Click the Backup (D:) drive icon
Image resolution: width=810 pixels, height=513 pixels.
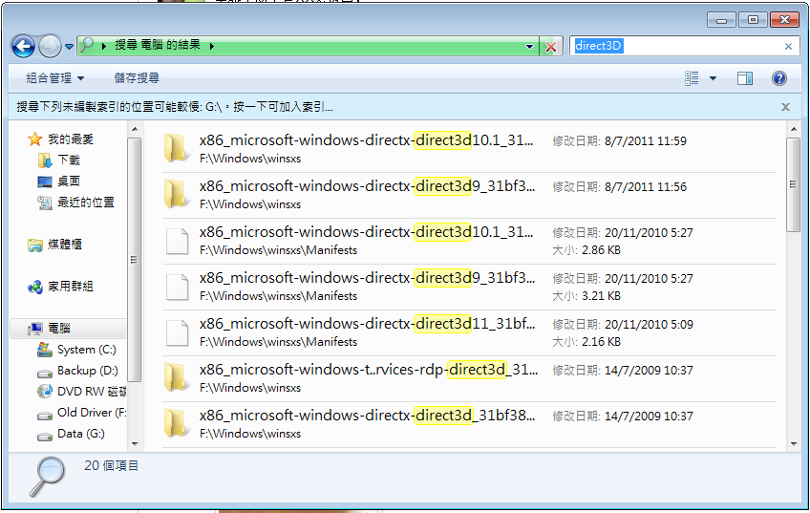(x=45, y=373)
